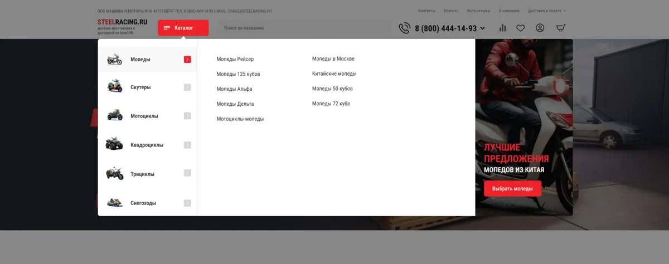Click the red arrow next to Мопеды
The height and width of the screenshot is (264, 669).
pos(187,59)
